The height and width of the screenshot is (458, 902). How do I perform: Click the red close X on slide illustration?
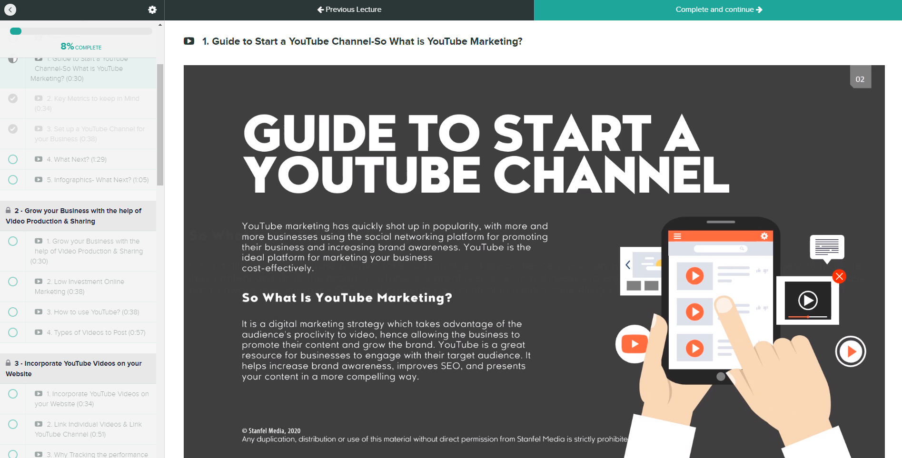tap(839, 276)
